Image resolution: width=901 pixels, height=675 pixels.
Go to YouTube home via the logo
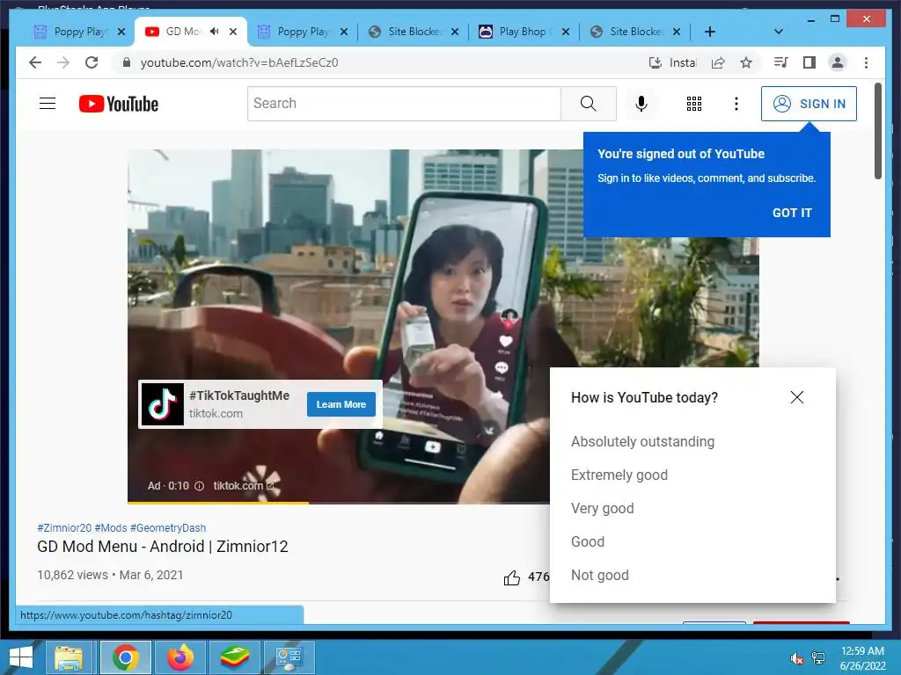point(119,104)
